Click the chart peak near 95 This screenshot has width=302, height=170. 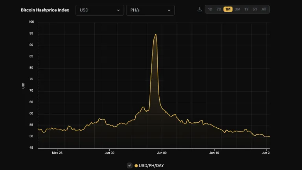pos(156,35)
